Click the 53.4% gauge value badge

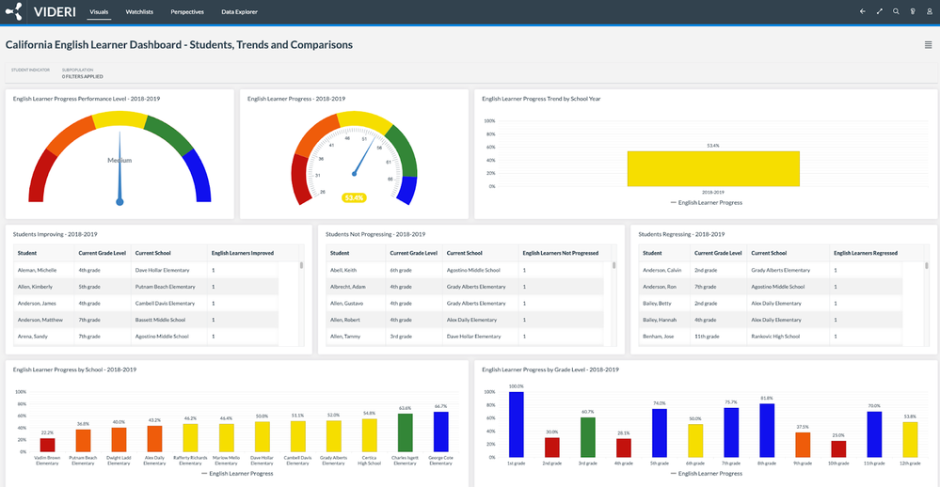coord(354,197)
